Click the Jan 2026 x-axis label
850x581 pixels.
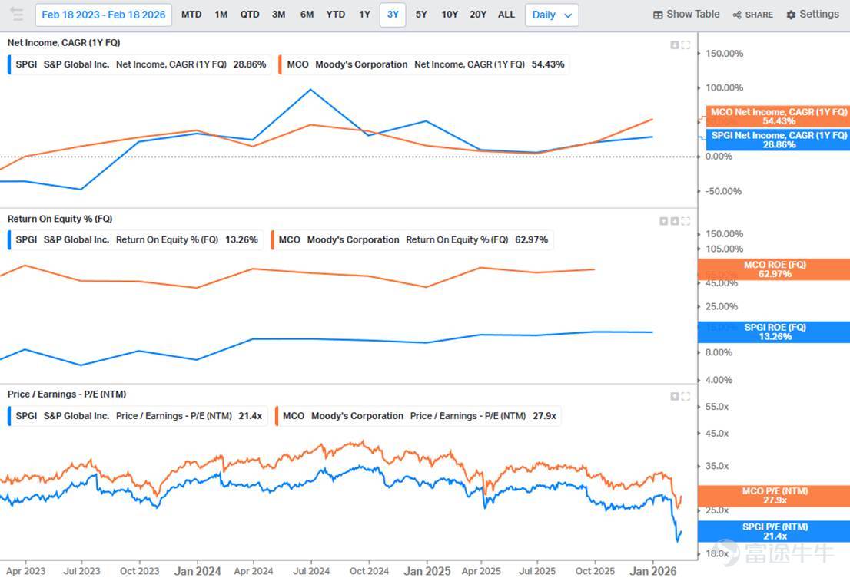[652, 571]
